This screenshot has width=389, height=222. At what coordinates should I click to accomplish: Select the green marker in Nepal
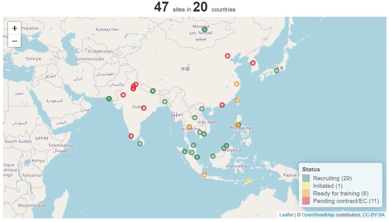(153, 91)
